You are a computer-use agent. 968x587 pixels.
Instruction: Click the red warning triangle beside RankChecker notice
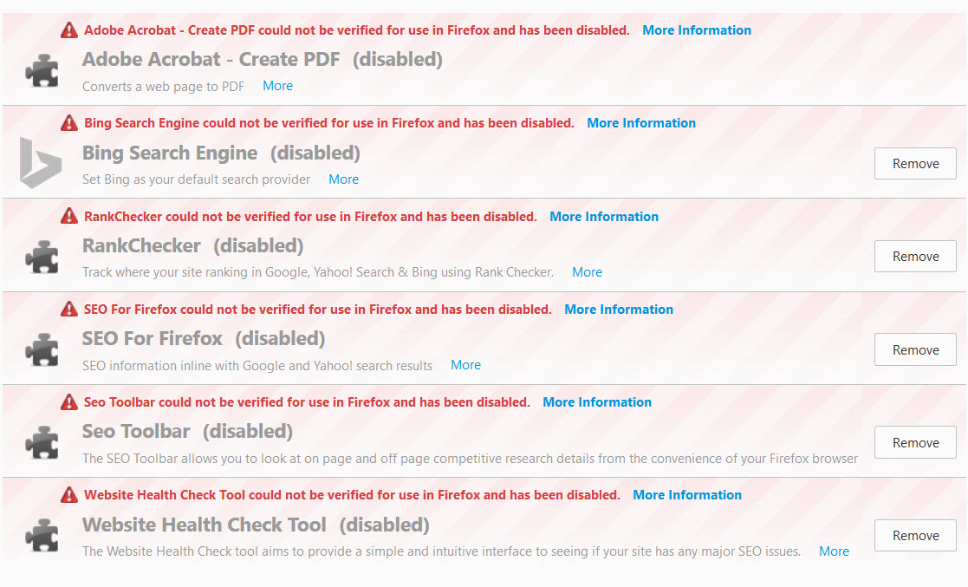coord(69,216)
